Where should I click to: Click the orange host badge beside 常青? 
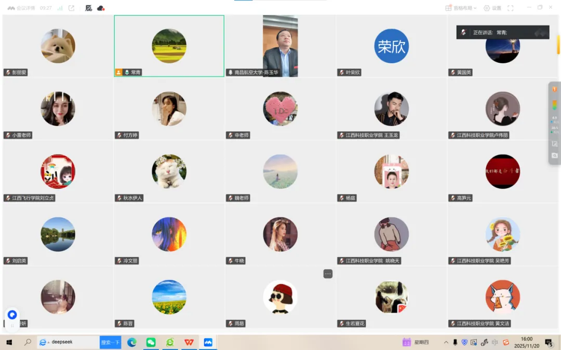[x=118, y=72]
